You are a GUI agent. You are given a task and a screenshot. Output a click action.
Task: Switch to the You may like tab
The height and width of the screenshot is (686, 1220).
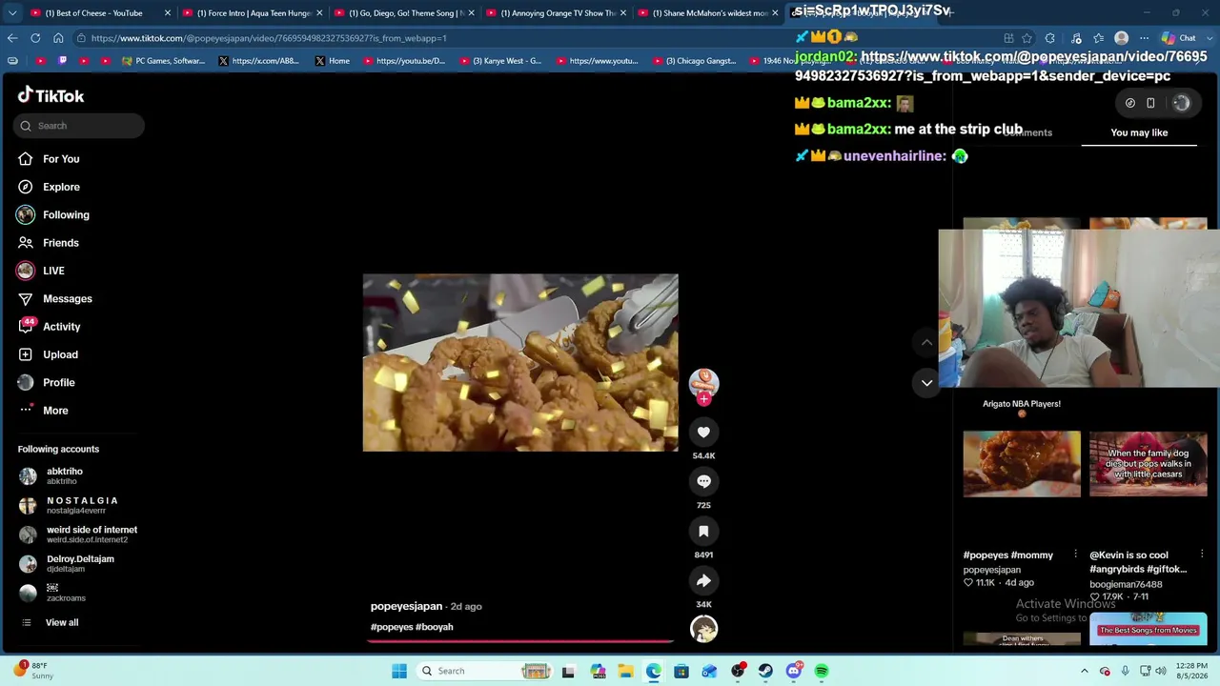pos(1139,132)
